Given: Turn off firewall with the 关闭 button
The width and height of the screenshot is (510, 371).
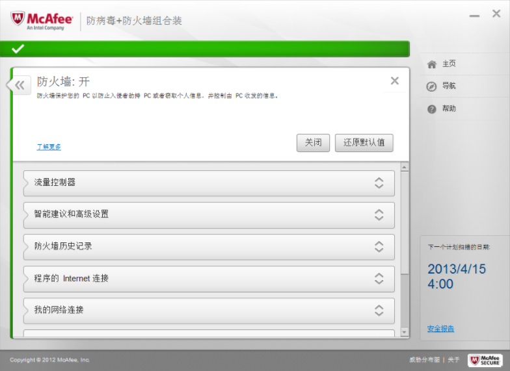Looking at the screenshot, I should point(313,143).
